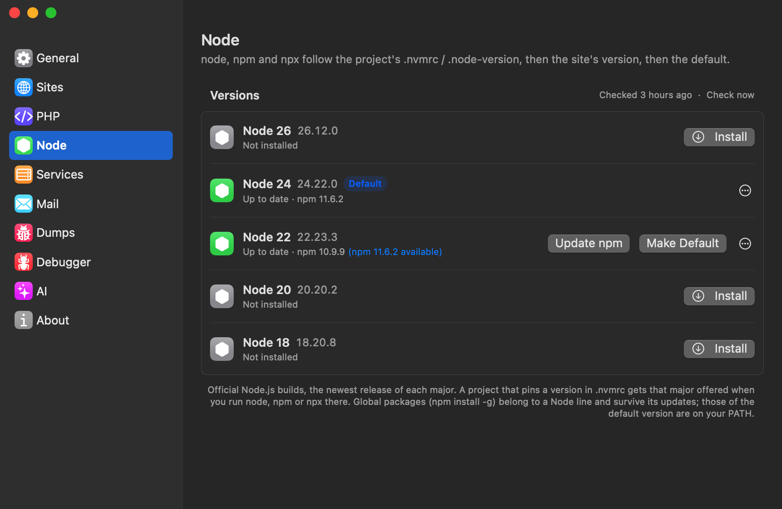The image size is (782, 509).
Task: Click the Services stack icon
Action: pos(24,175)
